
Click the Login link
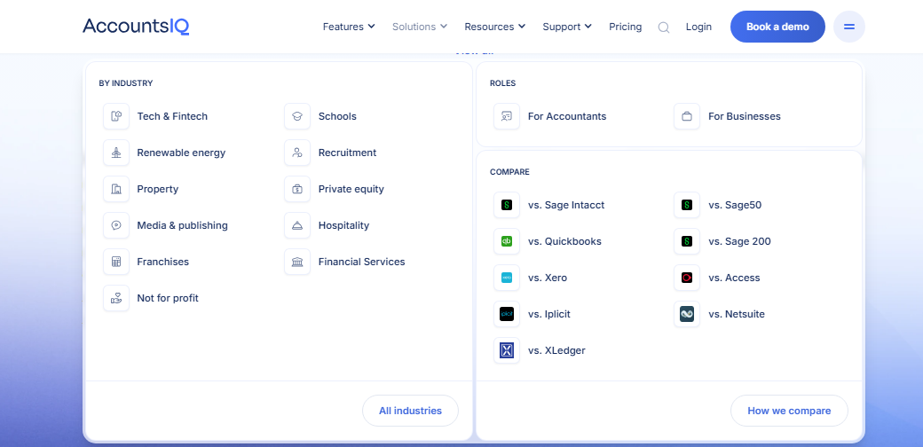tap(698, 27)
